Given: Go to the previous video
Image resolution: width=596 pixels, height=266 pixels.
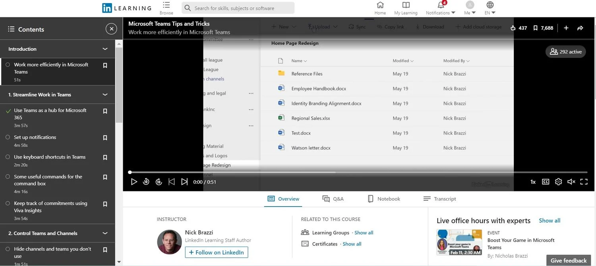Looking at the screenshot, I should (x=172, y=182).
